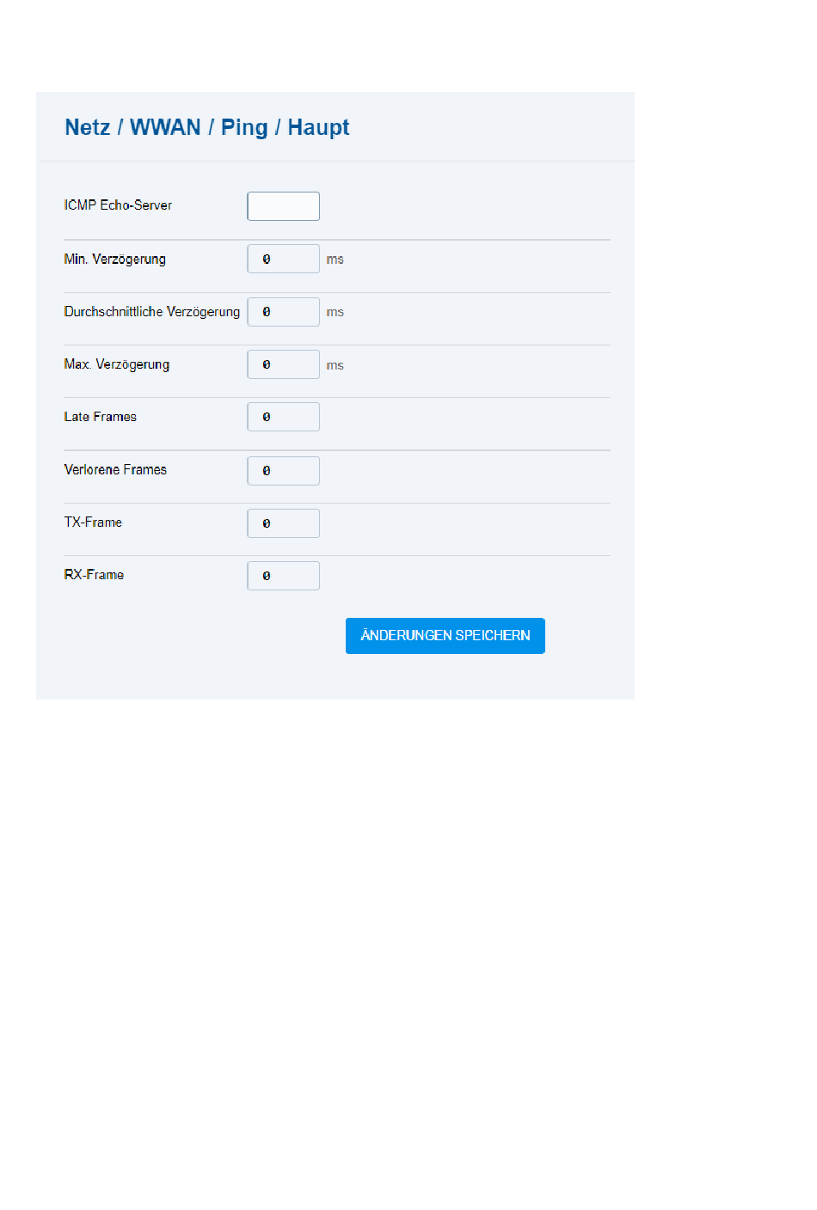
Task: Click the Verlorene Frames label
Action: point(115,469)
